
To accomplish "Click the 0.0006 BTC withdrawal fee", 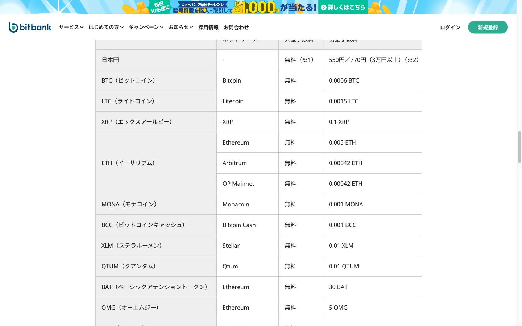I will click(344, 80).
